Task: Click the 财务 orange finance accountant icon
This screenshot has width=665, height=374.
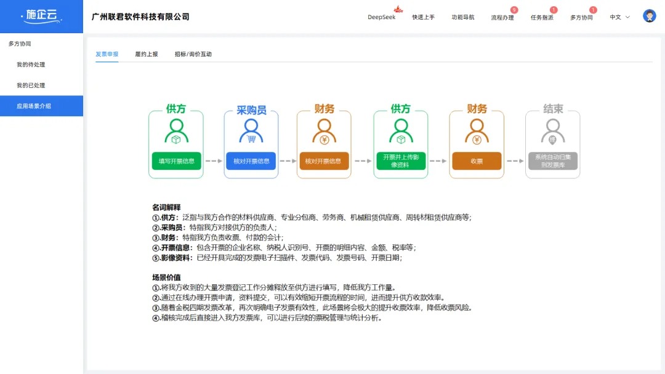Action: pos(324,132)
